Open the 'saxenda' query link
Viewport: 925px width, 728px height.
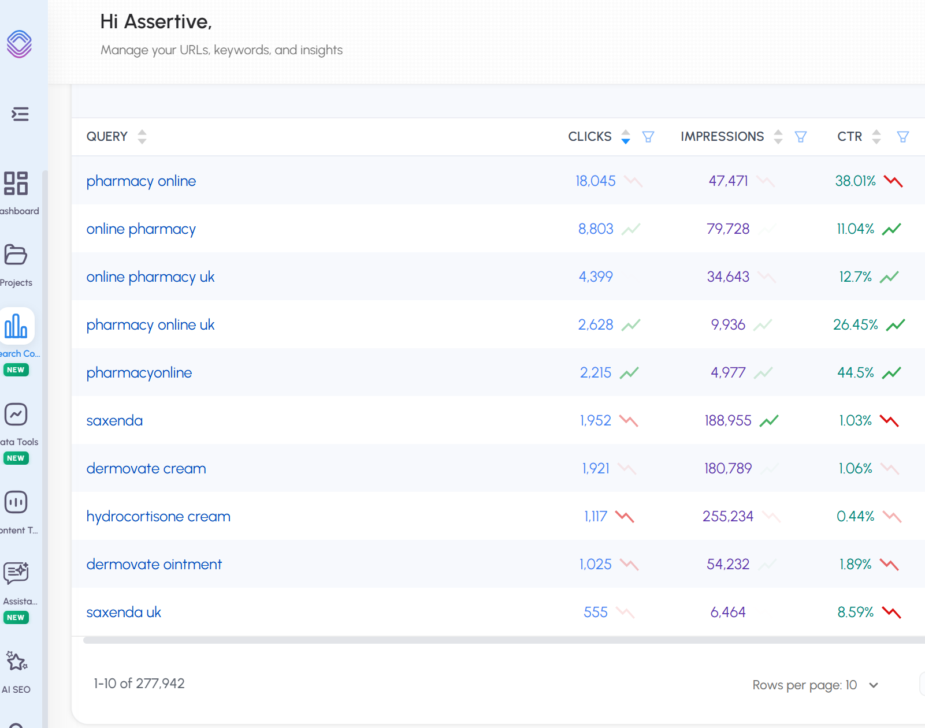(x=114, y=420)
